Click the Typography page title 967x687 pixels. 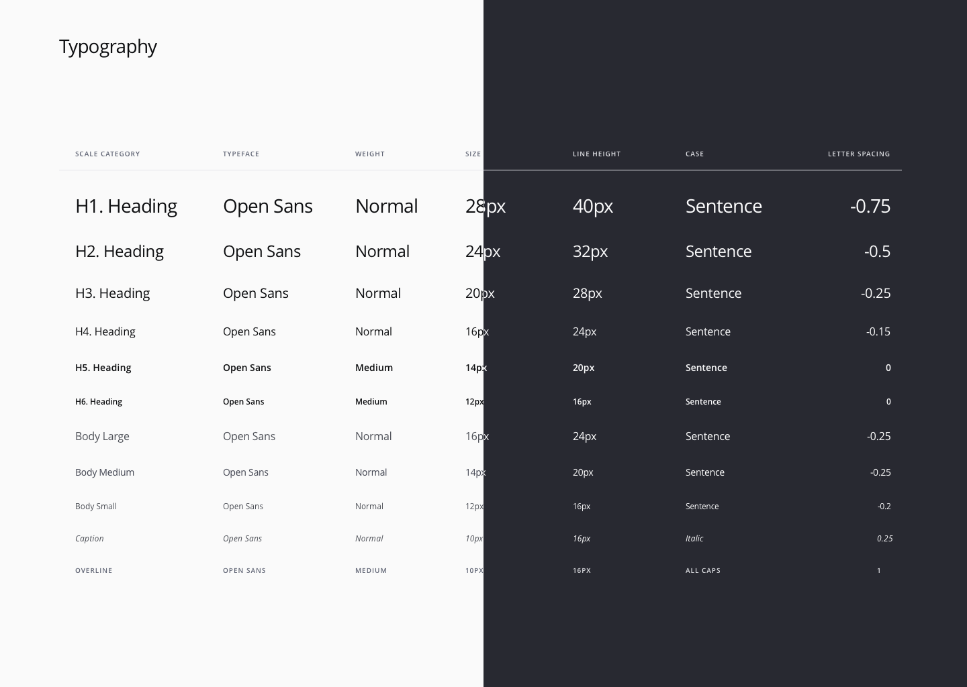pyautogui.click(x=108, y=47)
